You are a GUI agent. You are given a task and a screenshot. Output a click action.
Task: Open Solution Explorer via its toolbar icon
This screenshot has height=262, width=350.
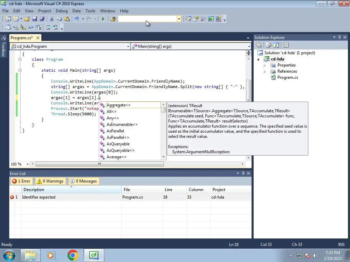point(188,19)
